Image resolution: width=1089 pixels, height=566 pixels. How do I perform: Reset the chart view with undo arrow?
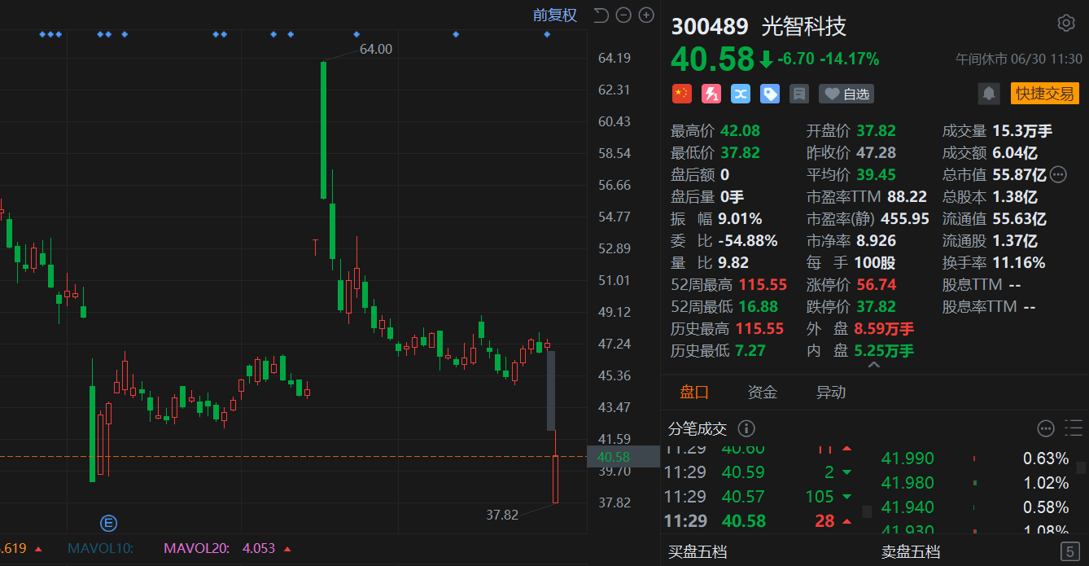[601, 15]
